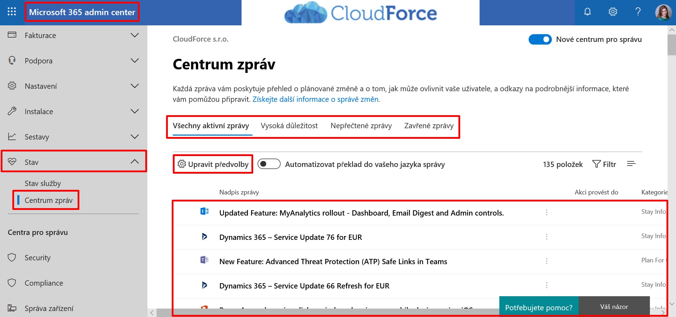Click the Nastavení gear icon in sidebar
The height and width of the screenshot is (317, 676).
click(x=12, y=86)
